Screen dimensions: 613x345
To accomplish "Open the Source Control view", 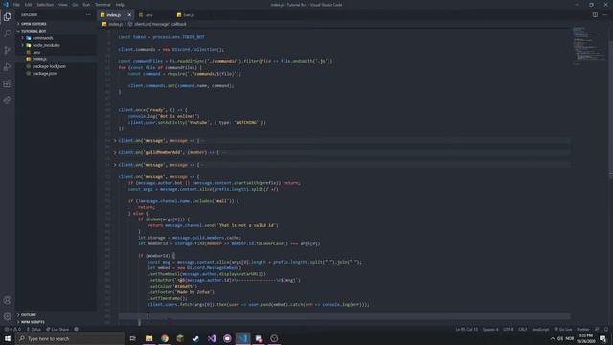I will (x=8, y=50).
